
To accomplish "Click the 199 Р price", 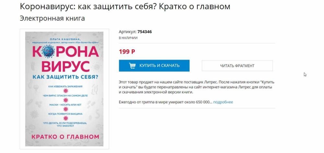I will (x=127, y=52).
